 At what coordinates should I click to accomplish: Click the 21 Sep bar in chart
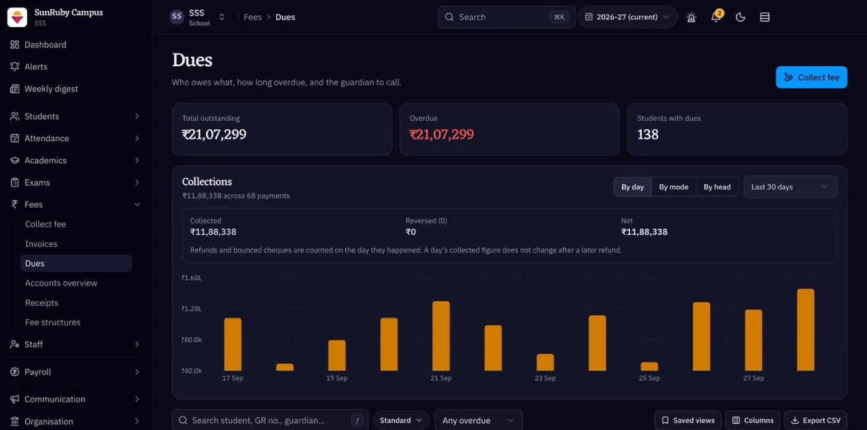pos(441,336)
